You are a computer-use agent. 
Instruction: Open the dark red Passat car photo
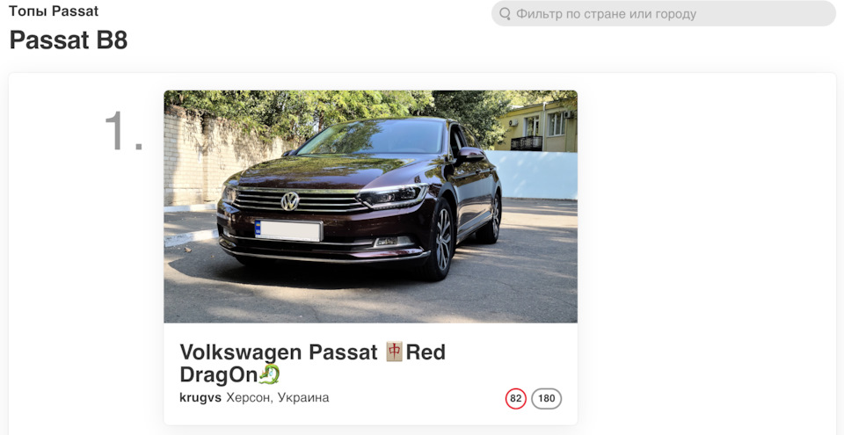point(370,207)
